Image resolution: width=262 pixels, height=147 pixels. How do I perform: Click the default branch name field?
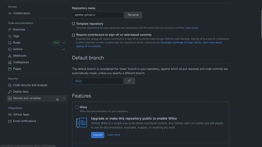(97, 81)
